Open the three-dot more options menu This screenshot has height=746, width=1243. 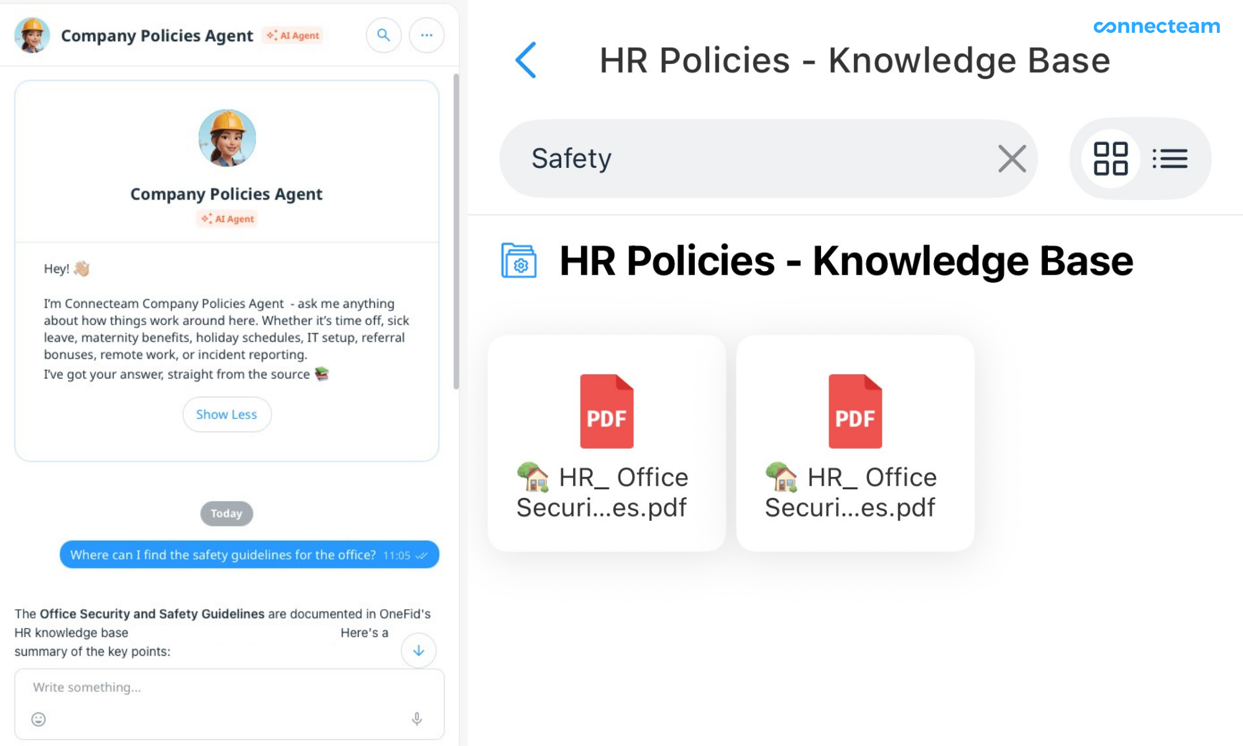coord(426,35)
